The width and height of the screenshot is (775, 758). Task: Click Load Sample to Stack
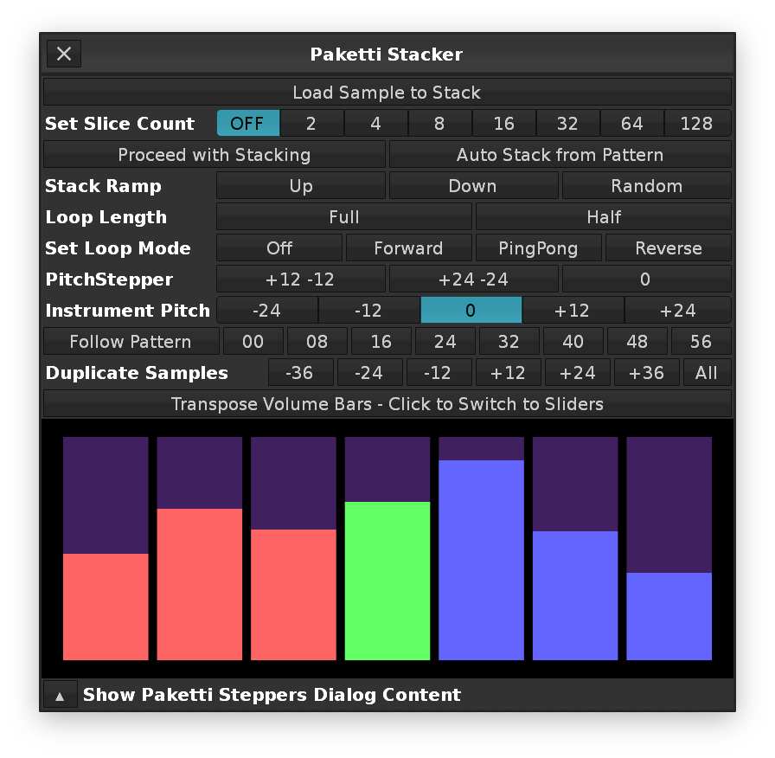pos(387,93)
